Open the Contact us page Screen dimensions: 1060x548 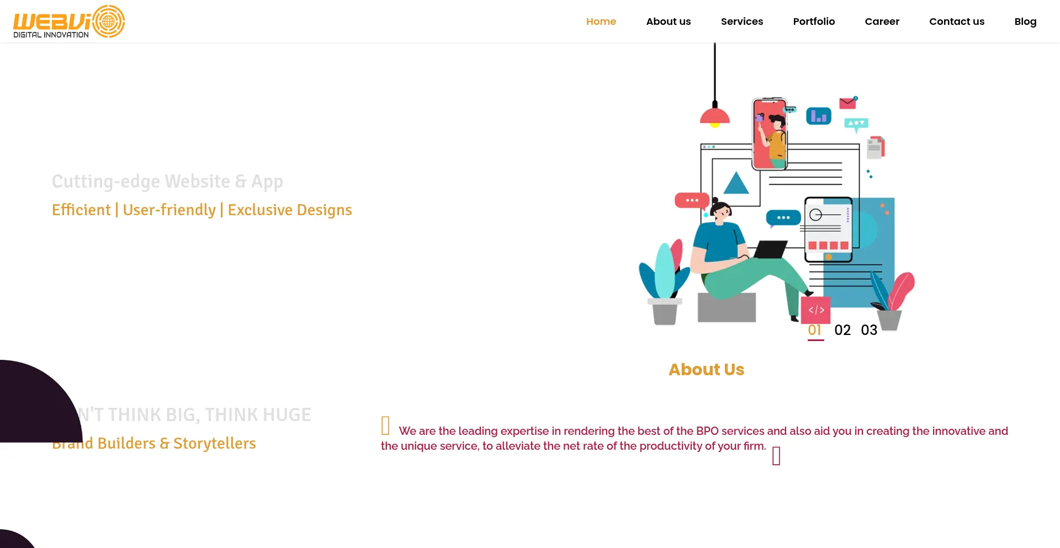(x=956, y=22)
